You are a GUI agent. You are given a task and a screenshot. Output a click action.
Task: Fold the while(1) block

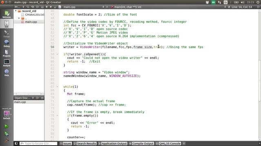[x=57, y=86]
